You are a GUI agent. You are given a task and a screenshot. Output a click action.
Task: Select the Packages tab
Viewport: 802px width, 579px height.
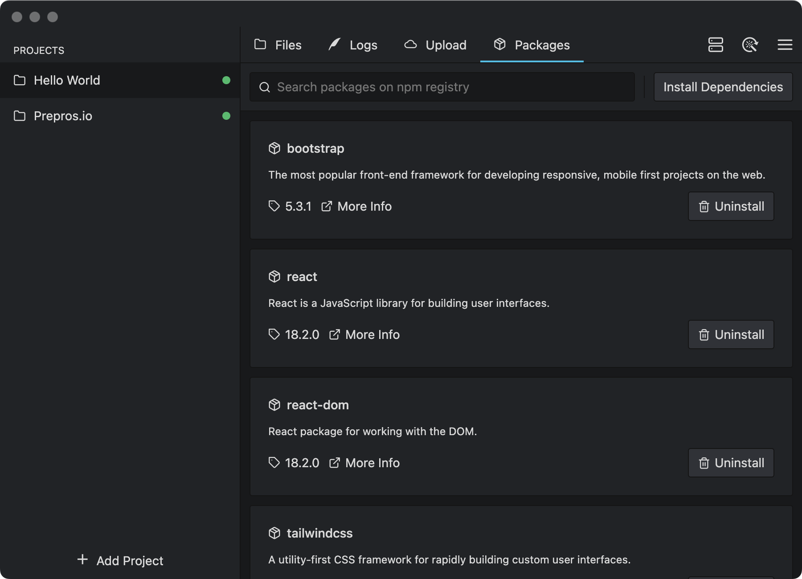coord(532,45)
